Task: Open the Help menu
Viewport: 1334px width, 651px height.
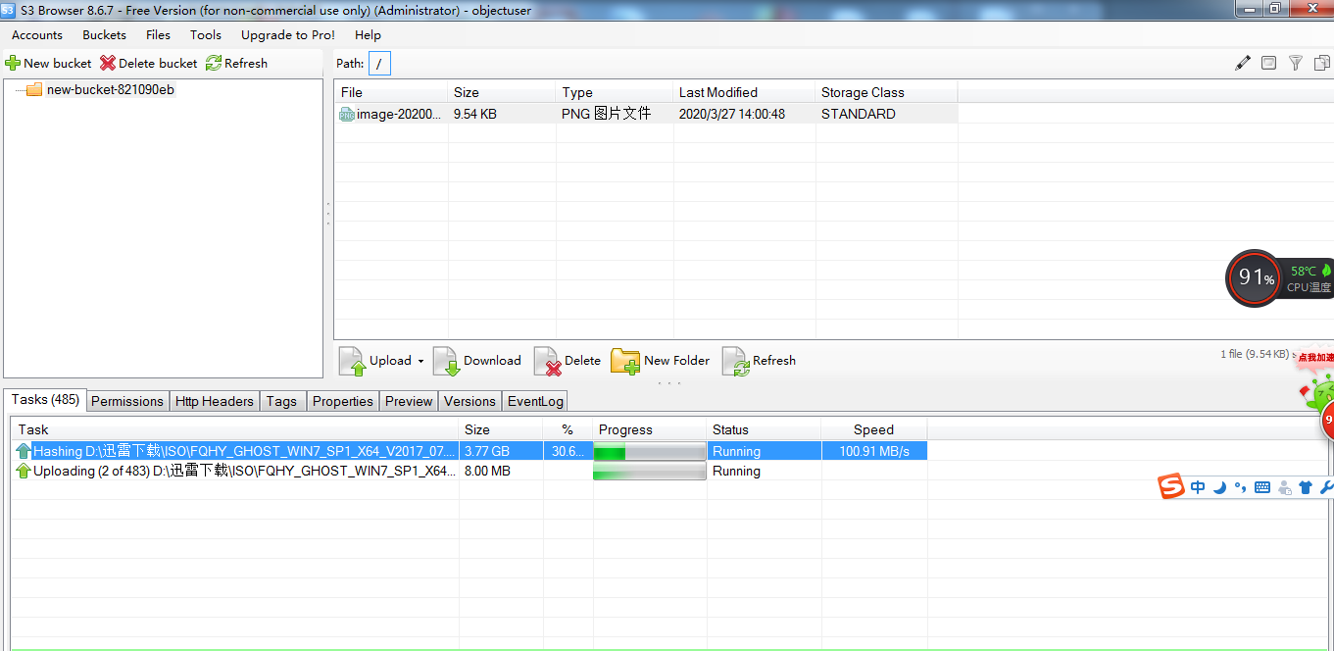Action: [368, 34]
